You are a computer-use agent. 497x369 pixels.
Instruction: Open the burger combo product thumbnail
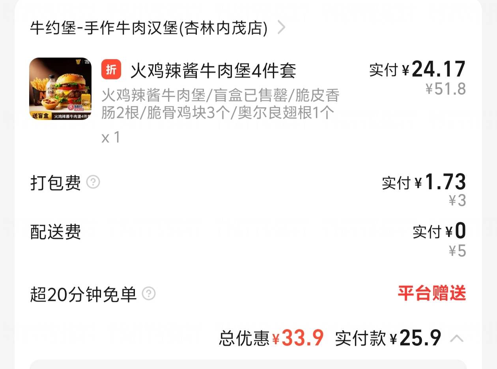(x=60, y=89)
